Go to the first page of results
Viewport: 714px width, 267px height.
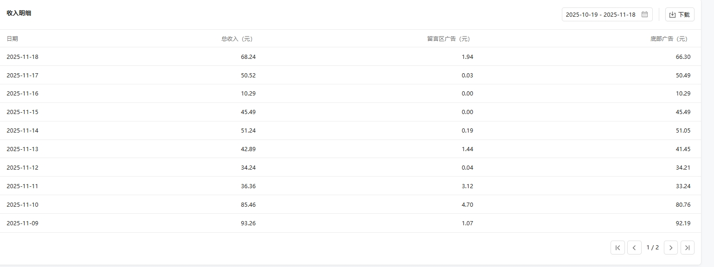[x=618, y=248]
